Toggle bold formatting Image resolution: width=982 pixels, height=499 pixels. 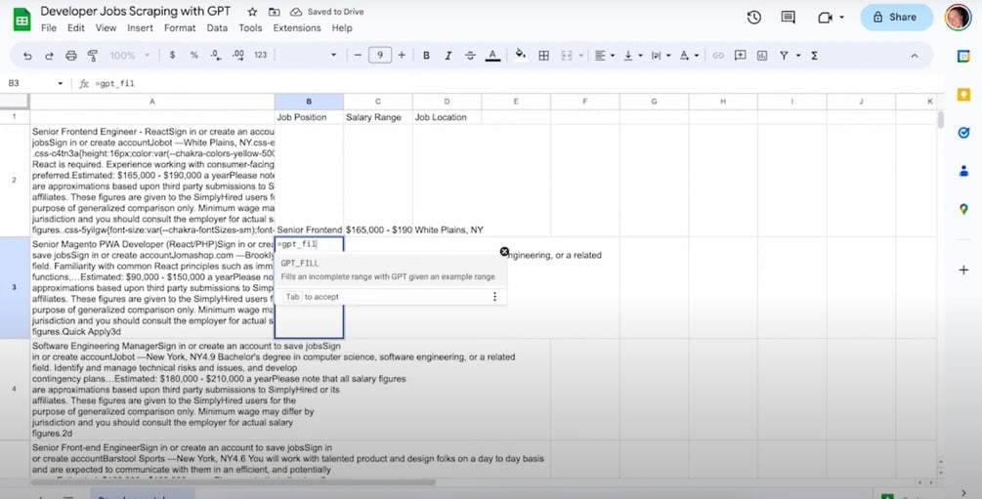coord(426,56)
